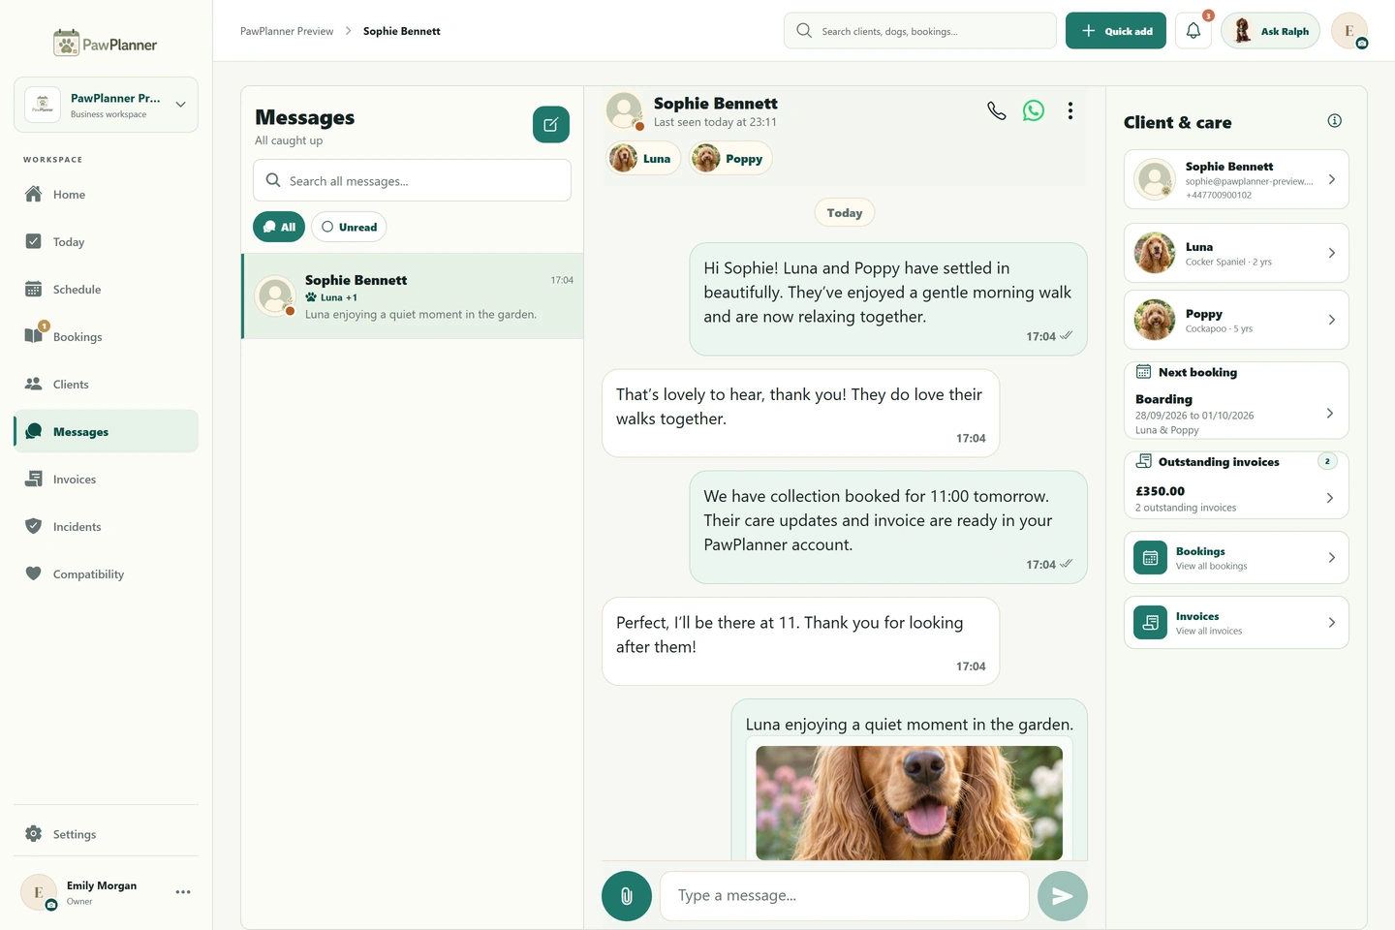This screenshot has height=930, width=1395.
Task: Select the Luna dog chip
Action: (643, 158)
